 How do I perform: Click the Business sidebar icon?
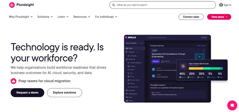[x=129, y=66]
